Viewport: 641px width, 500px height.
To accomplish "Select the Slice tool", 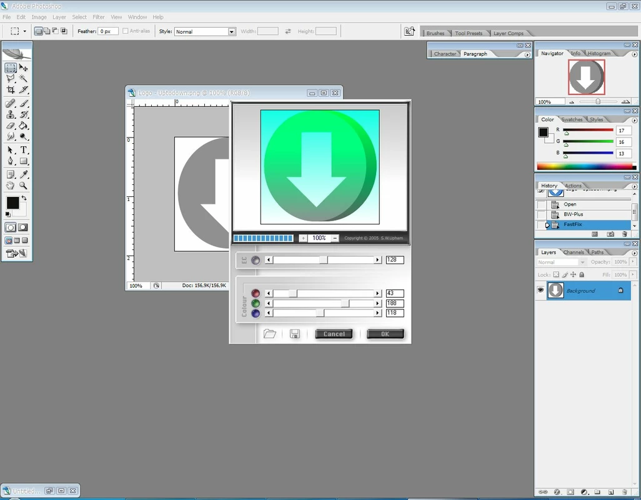I will (x=23, y=89).
